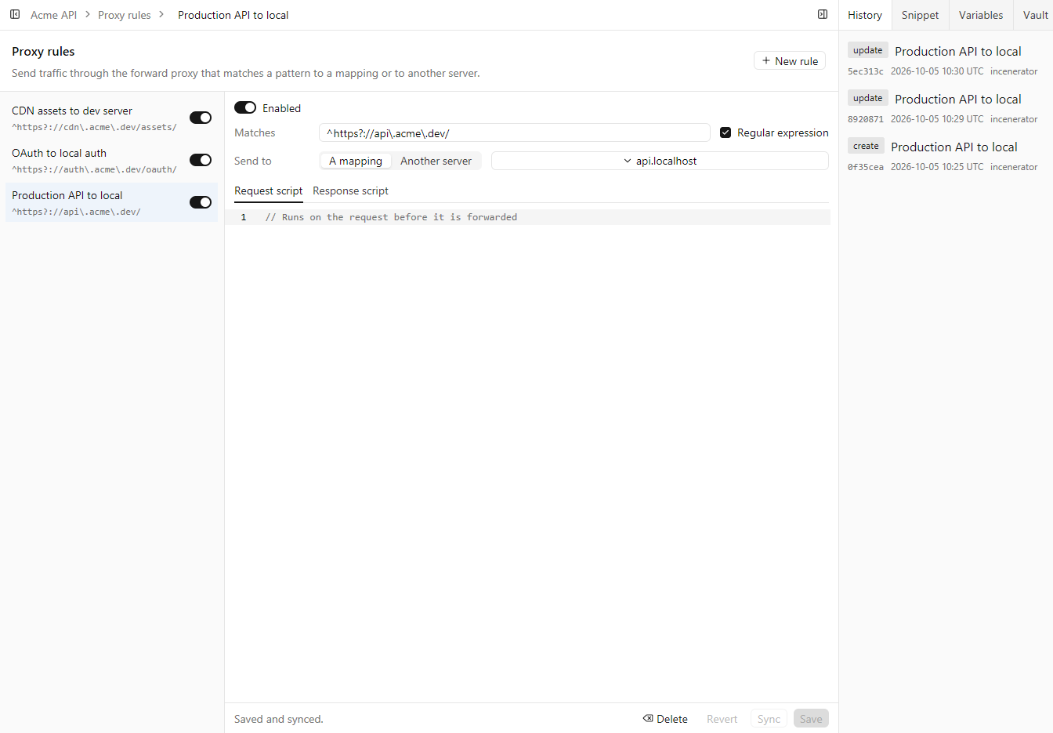Open the Variables tab
The image size is (1053, 733).
click(981, 15)
